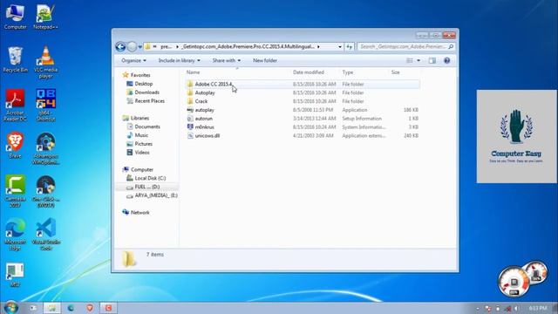Sort by Date modified column header
The width and height of the screenshot is (558, 314).
click(308, 72)
